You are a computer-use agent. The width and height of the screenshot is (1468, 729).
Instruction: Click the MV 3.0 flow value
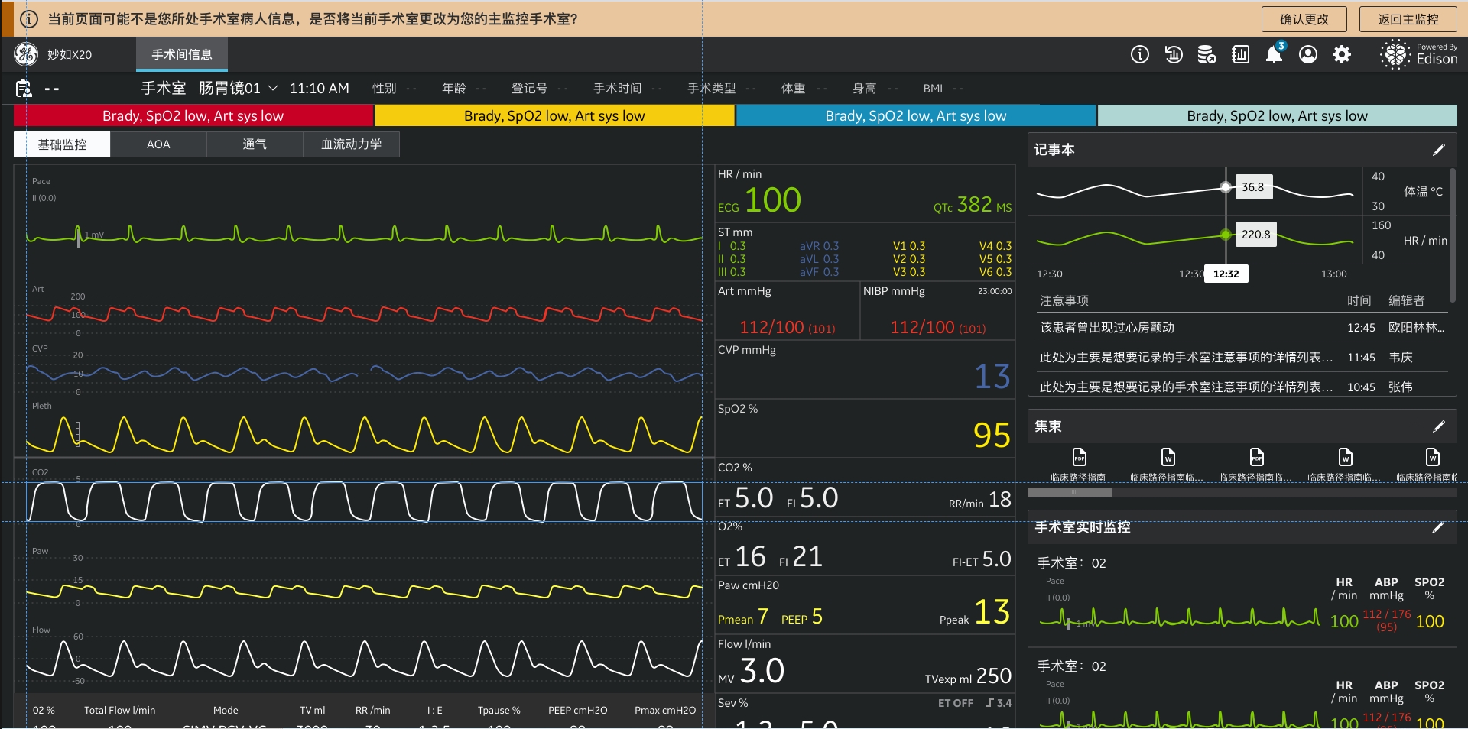click(x=751, y=671)
